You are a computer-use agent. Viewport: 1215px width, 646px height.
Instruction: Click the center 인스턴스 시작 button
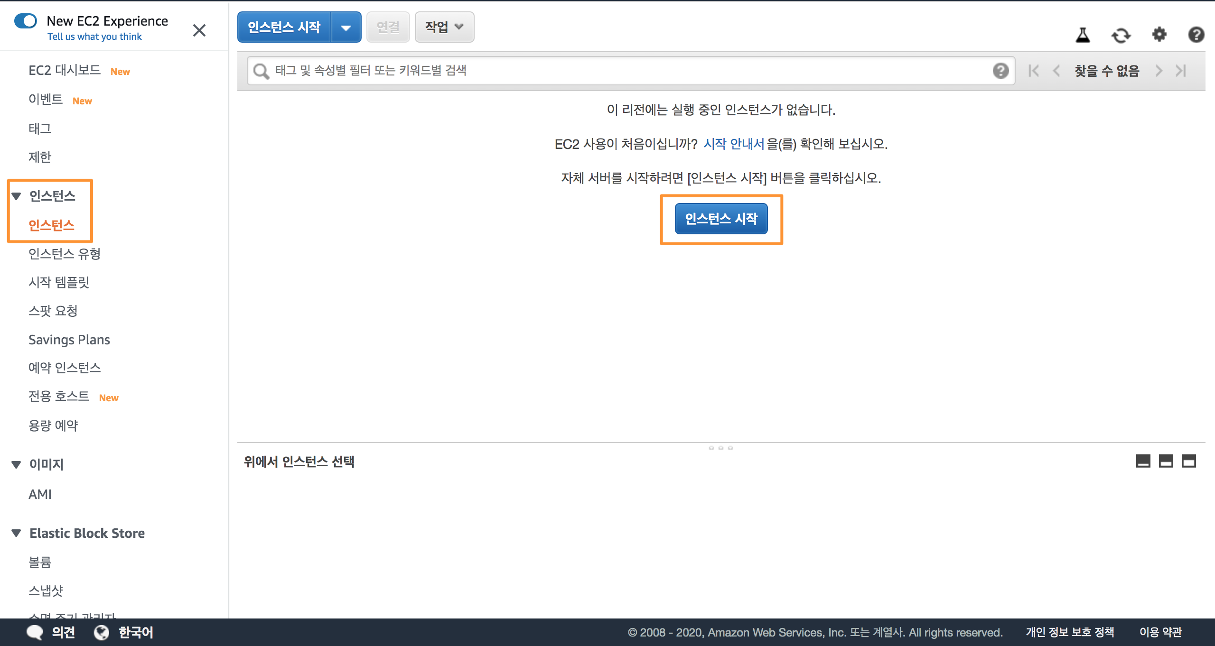(721, 219)
